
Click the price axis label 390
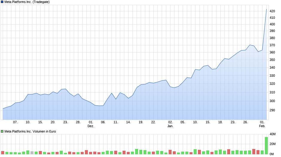point(272,31)
